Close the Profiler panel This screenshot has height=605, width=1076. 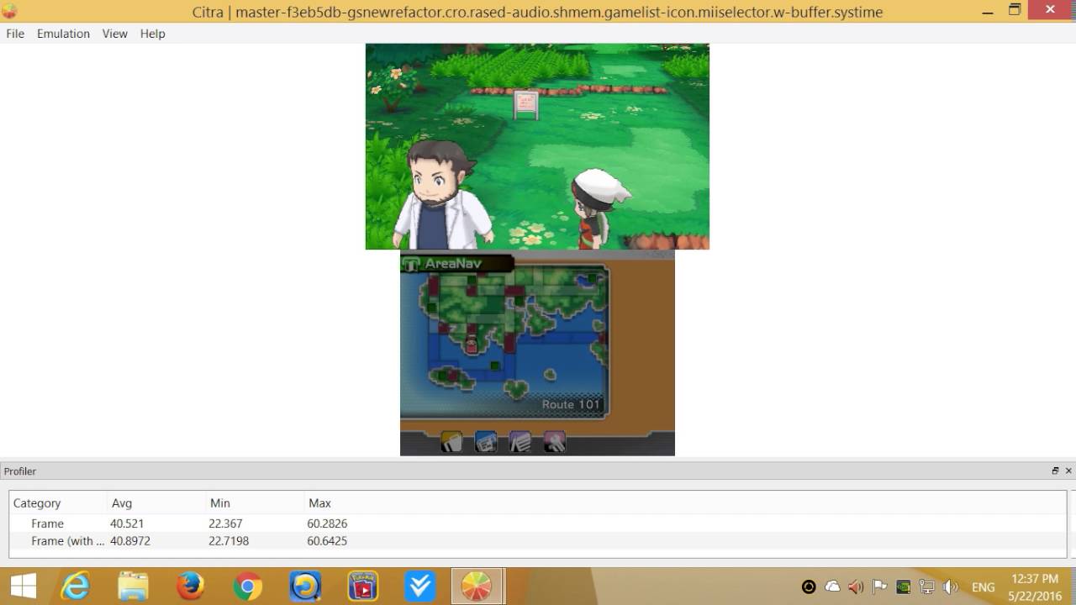(1068, 471)
